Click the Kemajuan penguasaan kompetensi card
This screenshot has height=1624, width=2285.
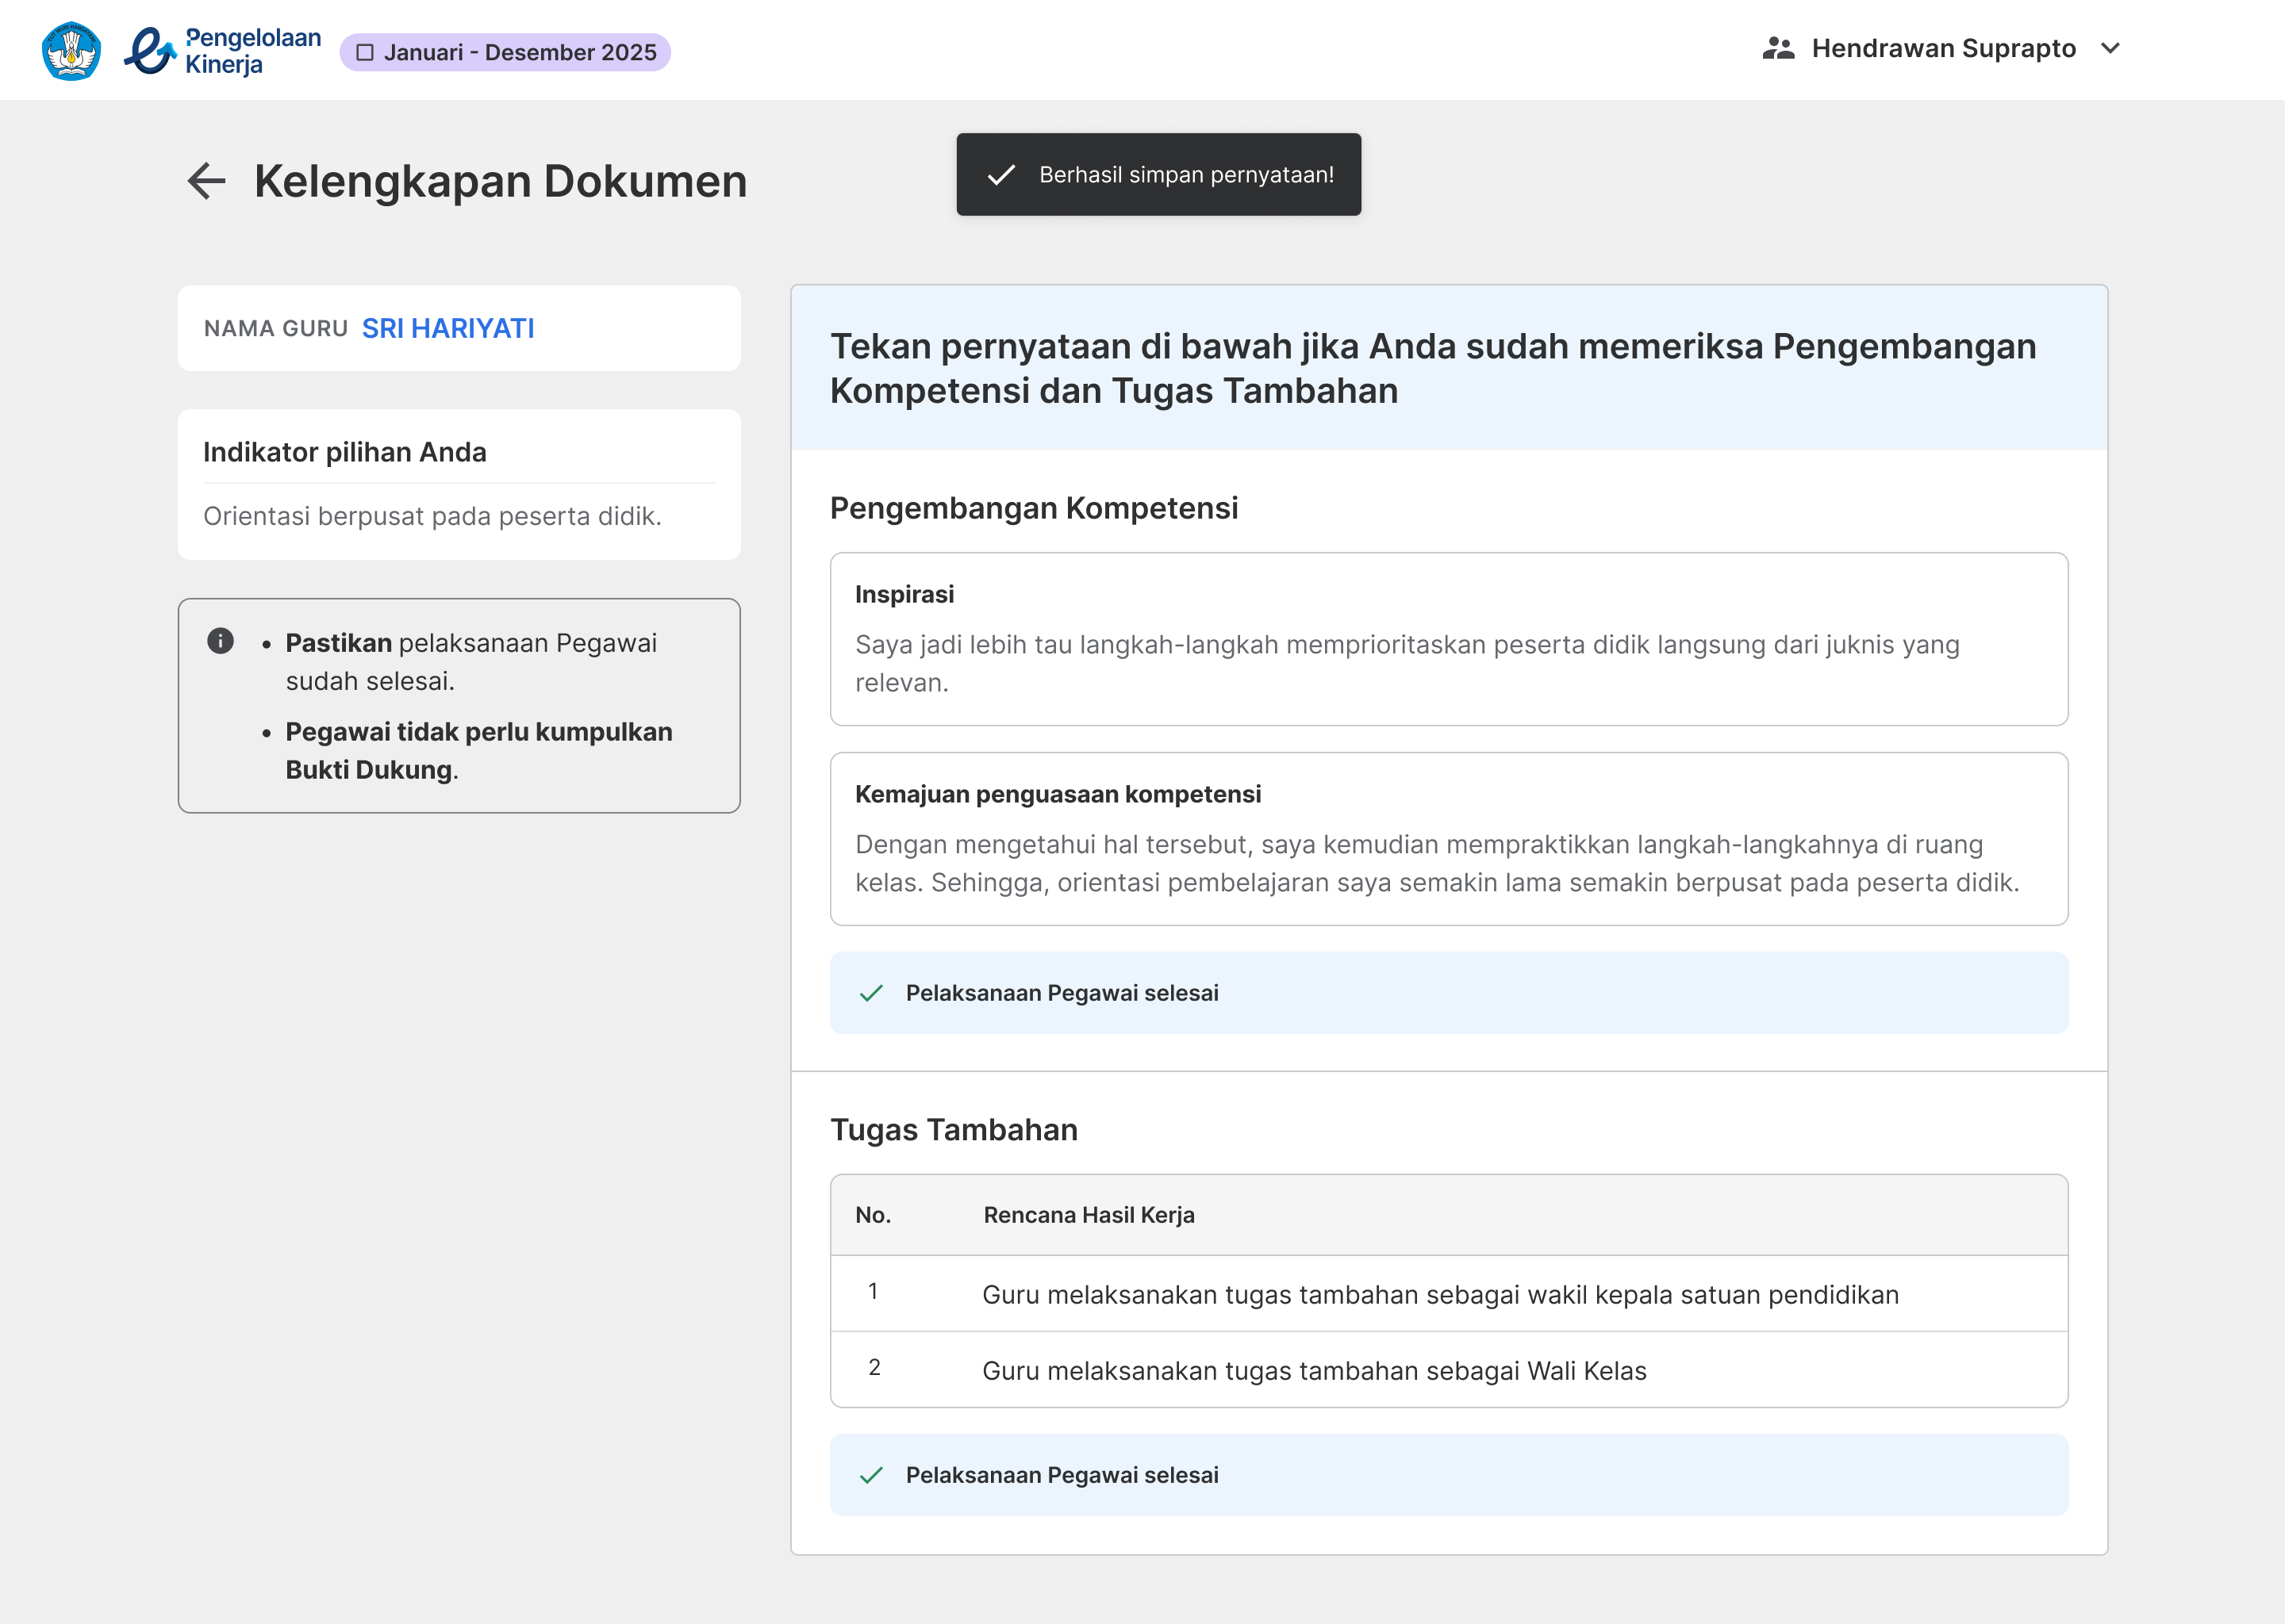point(1449,839)
